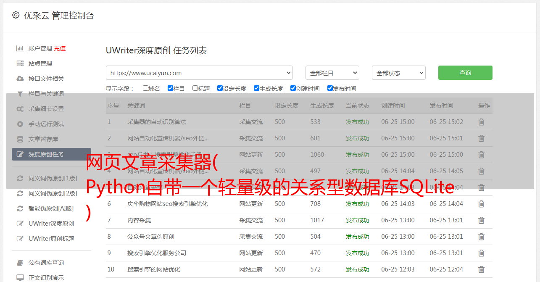The width and height of the screenshot is (540, 282).
Task: Open 智能伪原创[AI版] menu item
Action: (51, 208)
